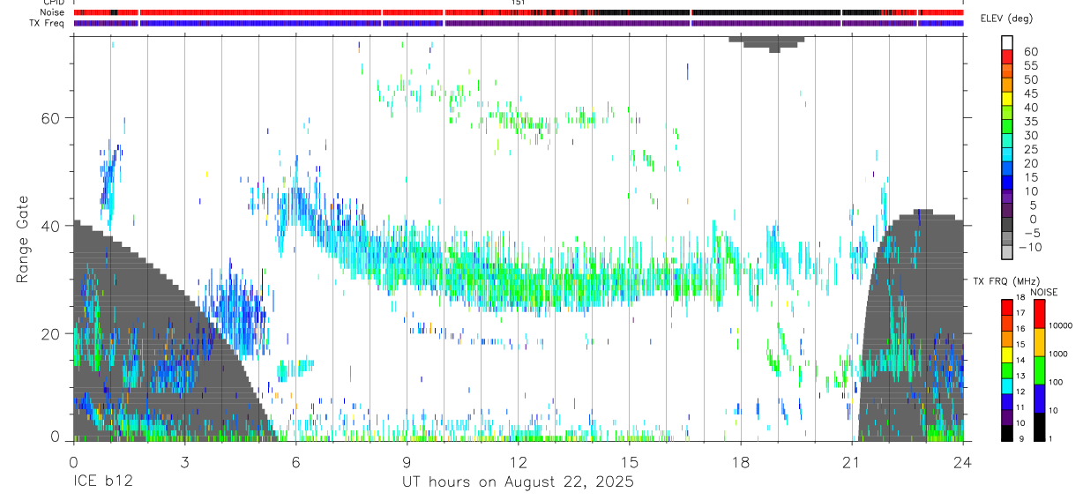The image size is (1083, 500).
Task: Click the x-axis tick label "3"
Action: (x=184, y=461)
